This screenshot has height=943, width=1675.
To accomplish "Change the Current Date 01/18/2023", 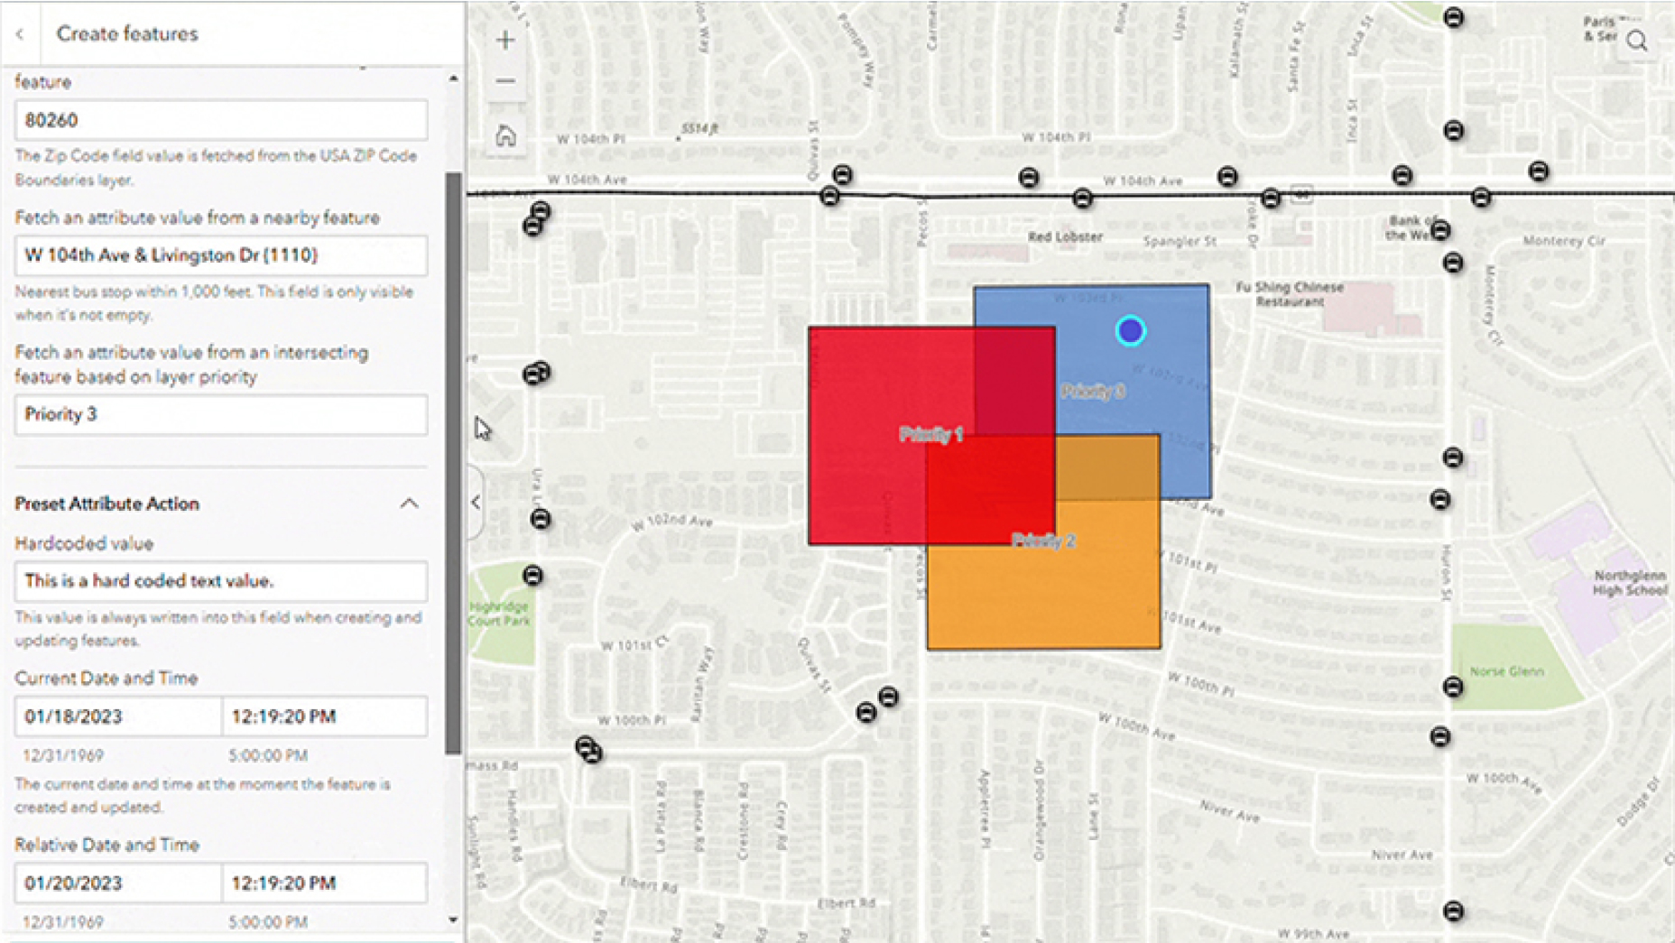I will [117, 716].
